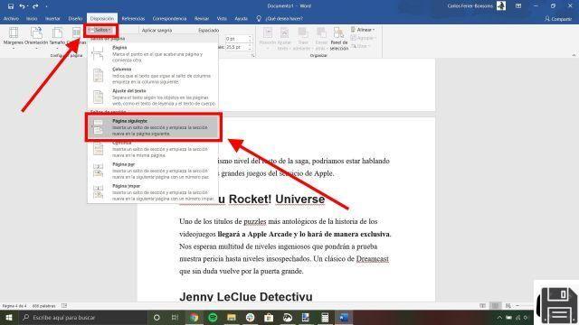The width and height of the screenshot is (579, 325).
Task: Open the Márgenes gallery
Action: tap(14, 37)
